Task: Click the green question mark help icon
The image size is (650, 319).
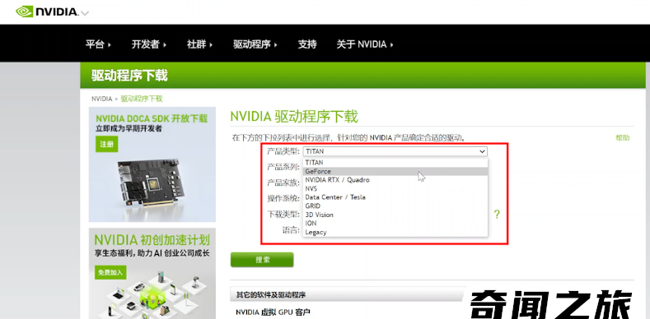Action: click(x=497, y=215)
